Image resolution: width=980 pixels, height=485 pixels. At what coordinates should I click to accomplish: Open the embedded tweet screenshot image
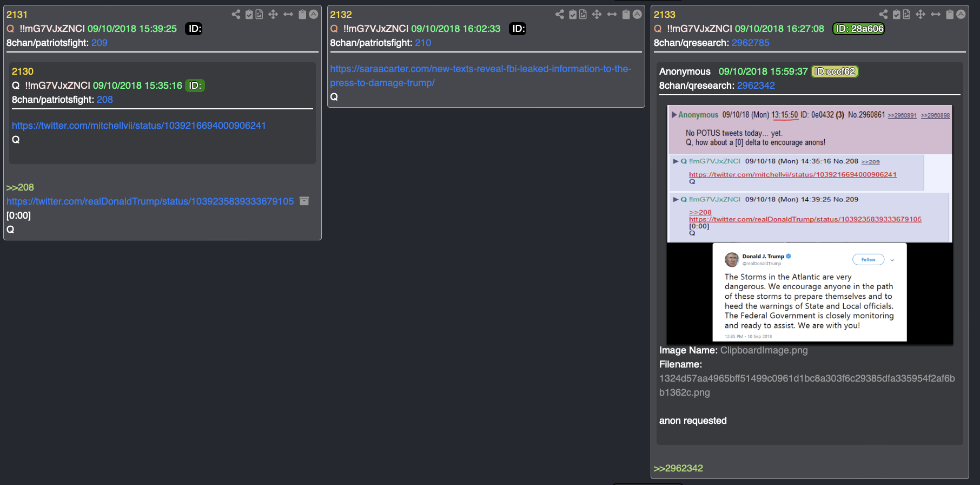[810, 225]
